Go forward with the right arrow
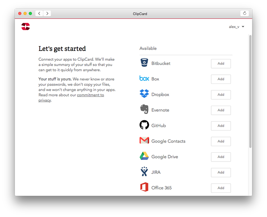 (x=47, y=13)
